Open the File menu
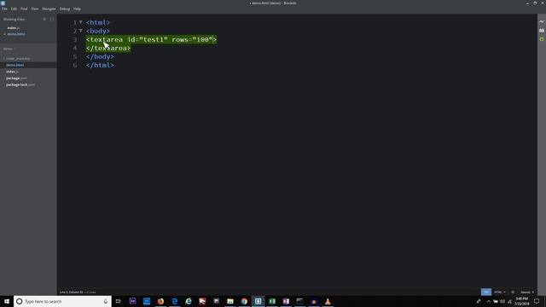This screenshot has height=307, width=546. pos(4,9)
